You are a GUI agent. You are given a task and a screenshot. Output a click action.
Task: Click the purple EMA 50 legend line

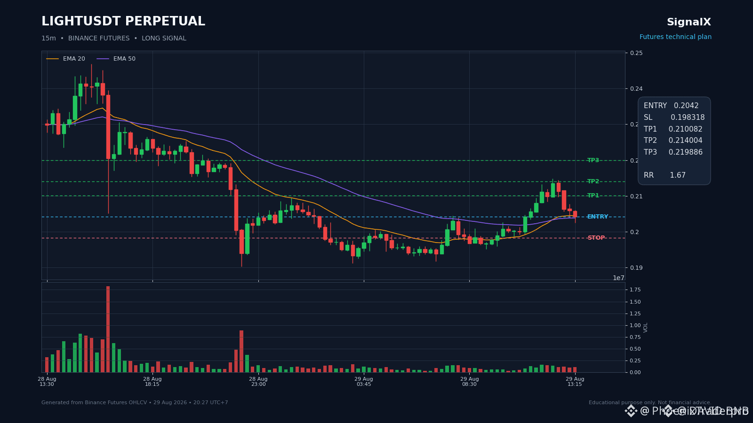click(x=103, y=59)
